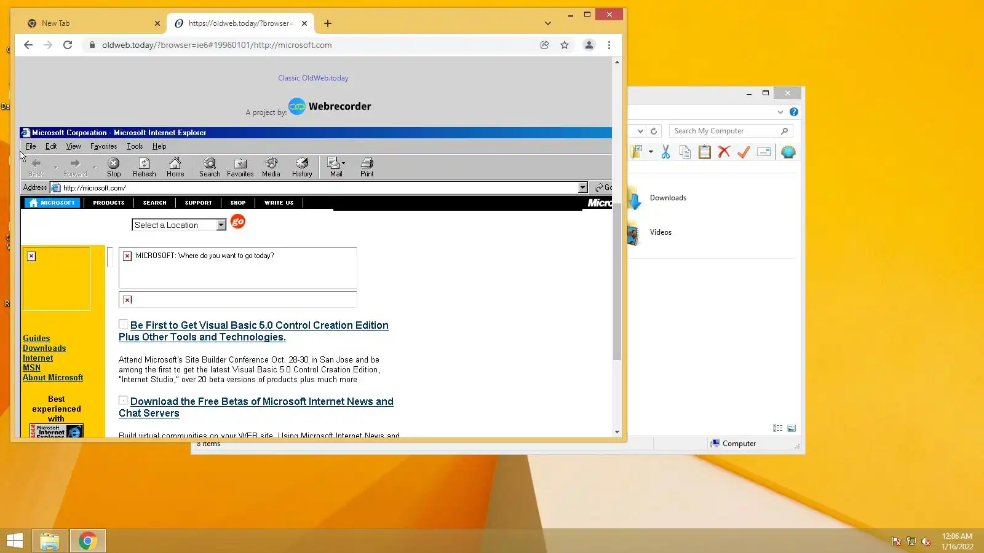Open the Chrome profile avatar menu

pyautogui.click(x=589, y=45)
